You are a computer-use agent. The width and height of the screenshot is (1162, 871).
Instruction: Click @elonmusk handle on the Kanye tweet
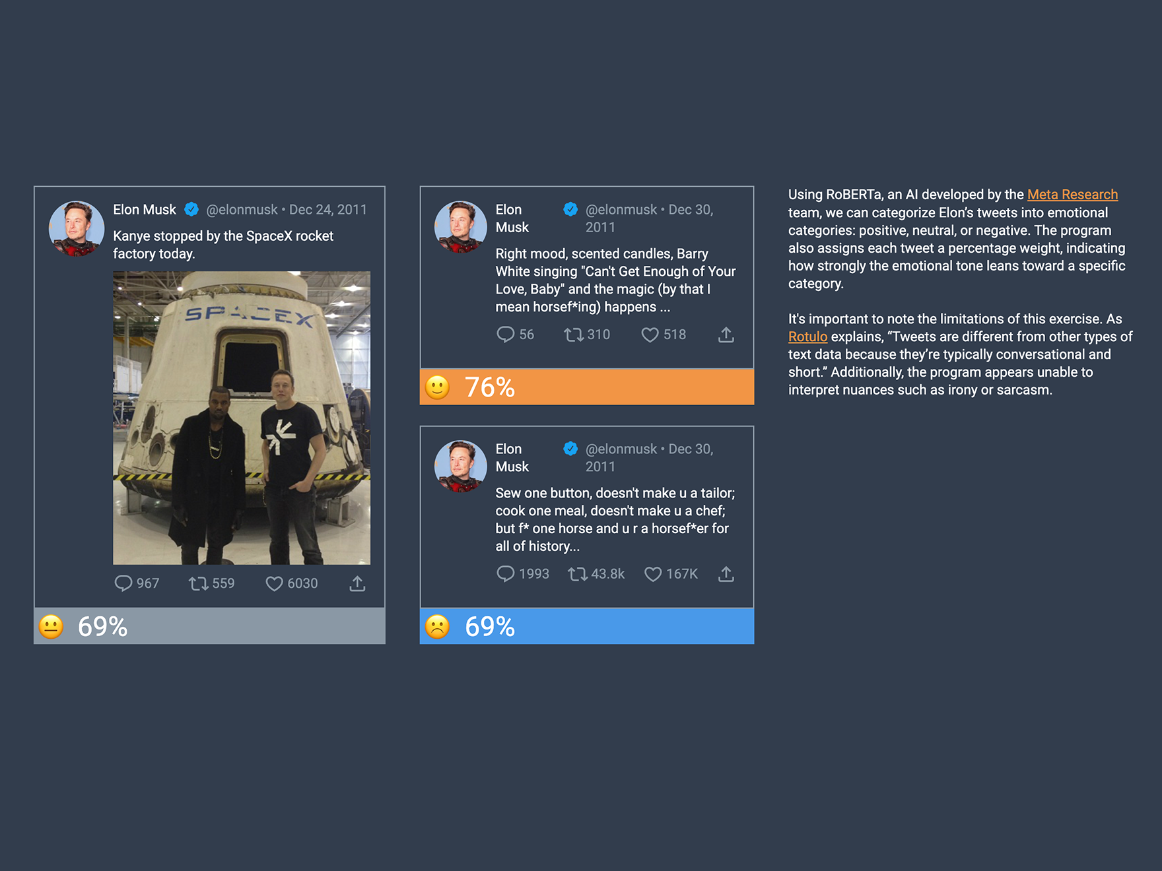pyautogui.click(x=242, y=210)
